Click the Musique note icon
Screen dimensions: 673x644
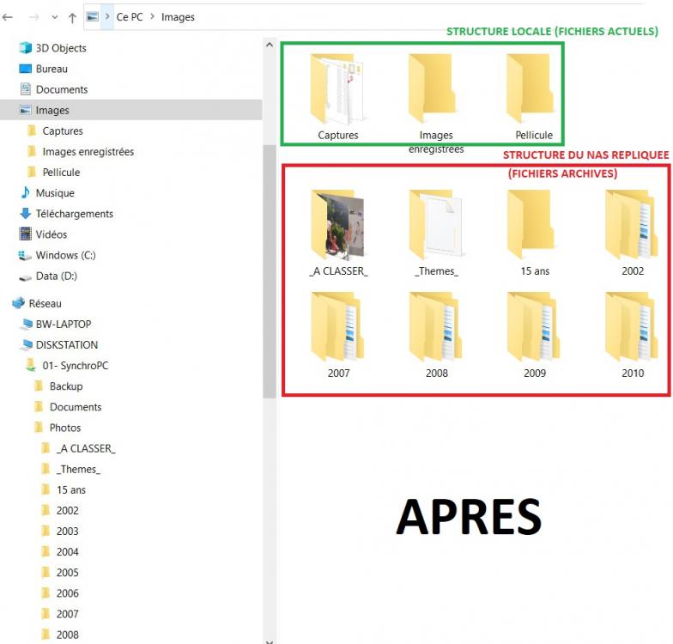[26, 192]
